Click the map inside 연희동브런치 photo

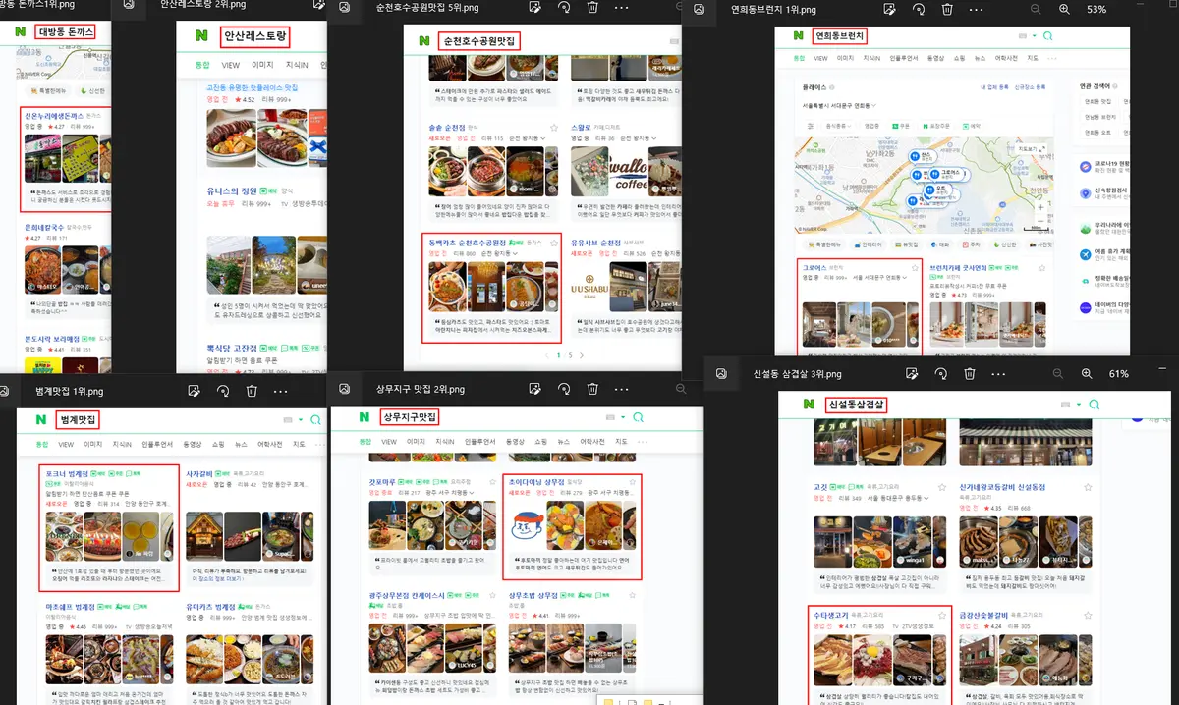[x=925, y=185]
